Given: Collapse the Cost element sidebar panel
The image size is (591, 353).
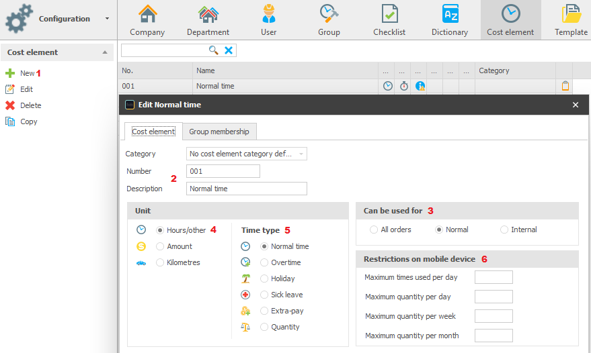Looking at the screenshot, I should (x=105, y=52).
